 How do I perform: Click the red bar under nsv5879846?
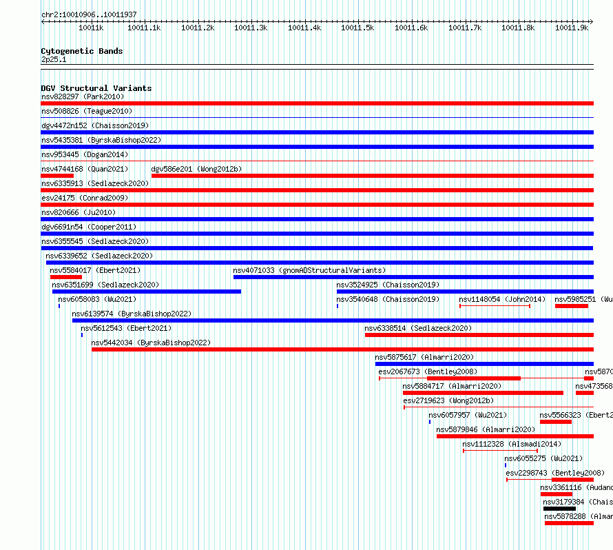pyautogui.click(x=515, y=436)
